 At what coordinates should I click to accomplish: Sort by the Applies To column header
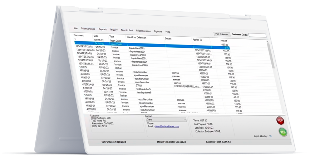pyautogui.click(x=197, y=40)
